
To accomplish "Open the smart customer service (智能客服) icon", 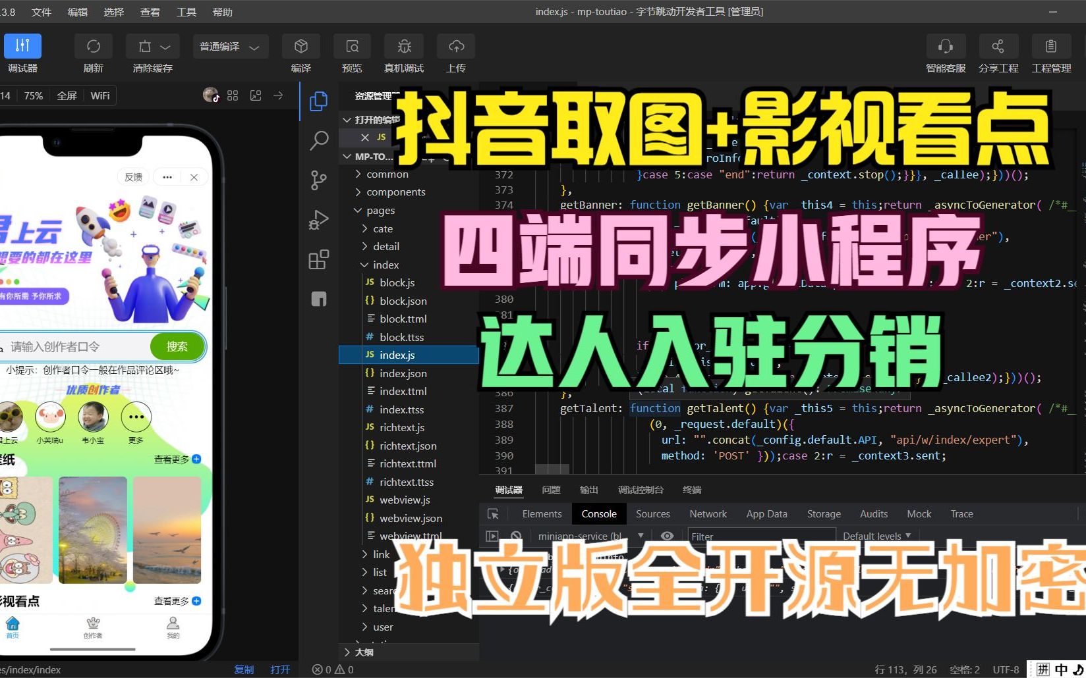I will [946, 46].
